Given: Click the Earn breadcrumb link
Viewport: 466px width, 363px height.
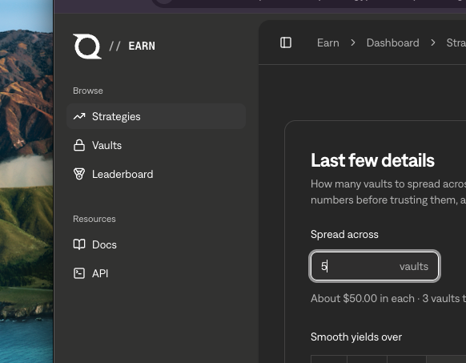Looking at the screenshot, I should coord(327,42).
